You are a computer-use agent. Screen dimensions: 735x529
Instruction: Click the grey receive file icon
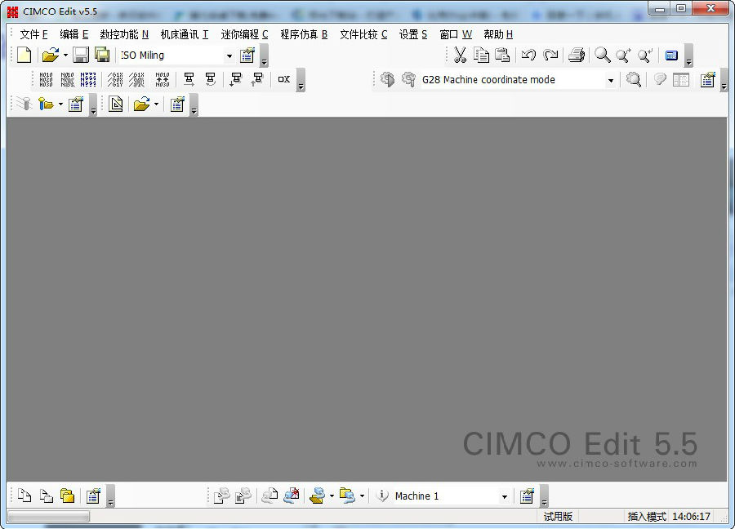pyautogui.click(x=269, y=496)
